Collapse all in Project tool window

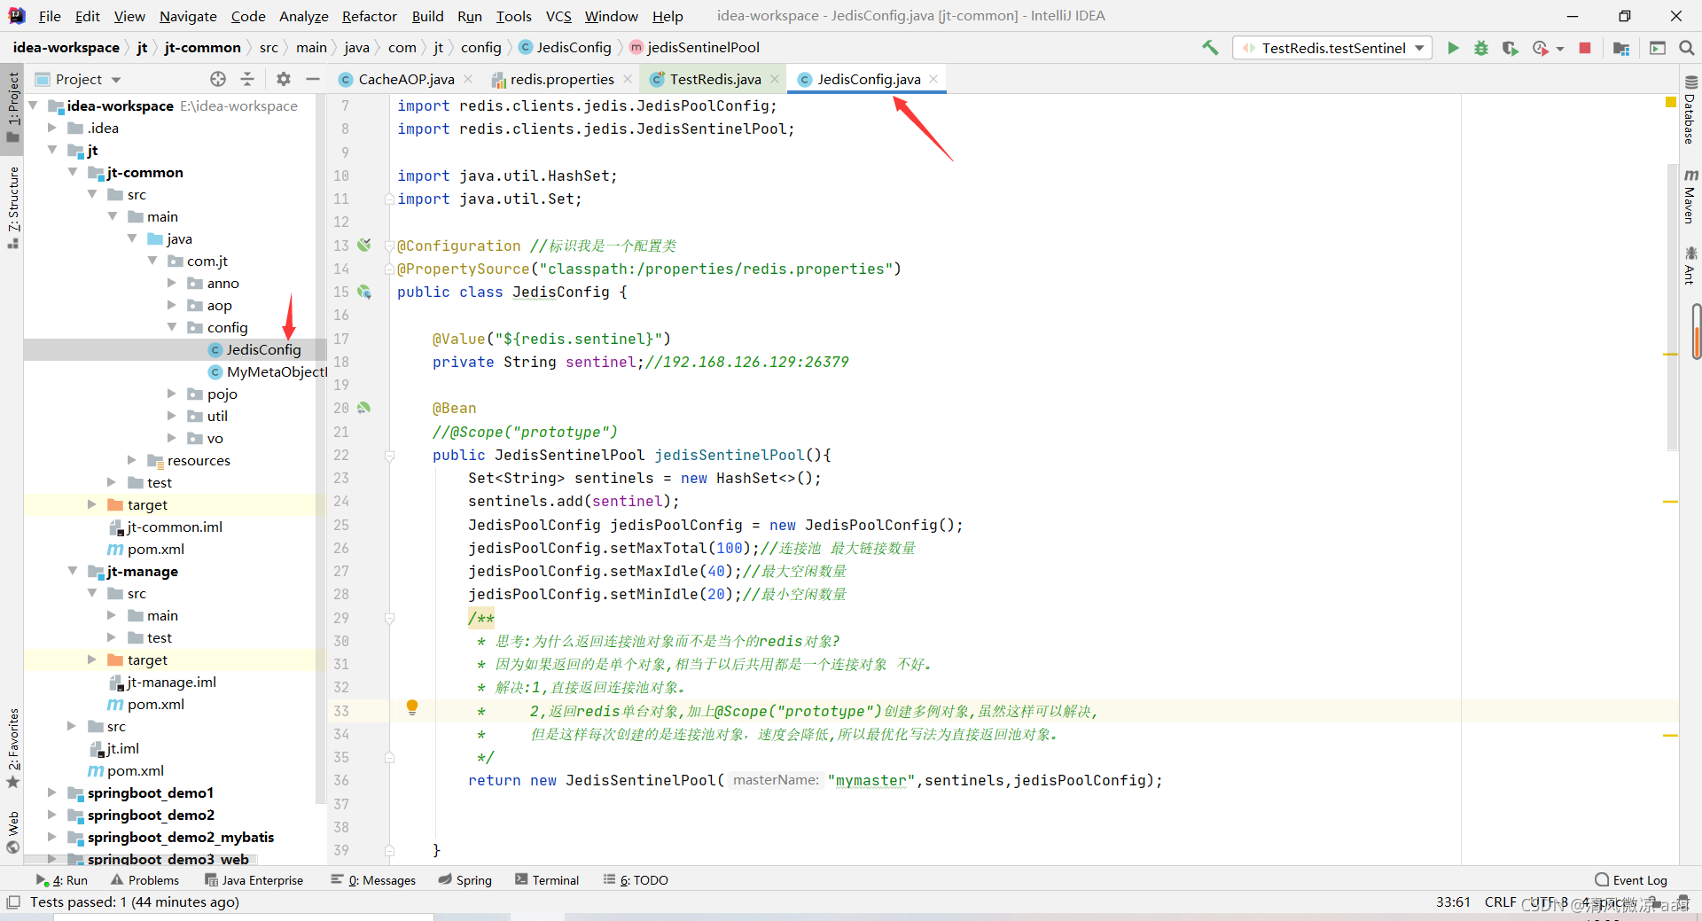[x=247, y=79]
